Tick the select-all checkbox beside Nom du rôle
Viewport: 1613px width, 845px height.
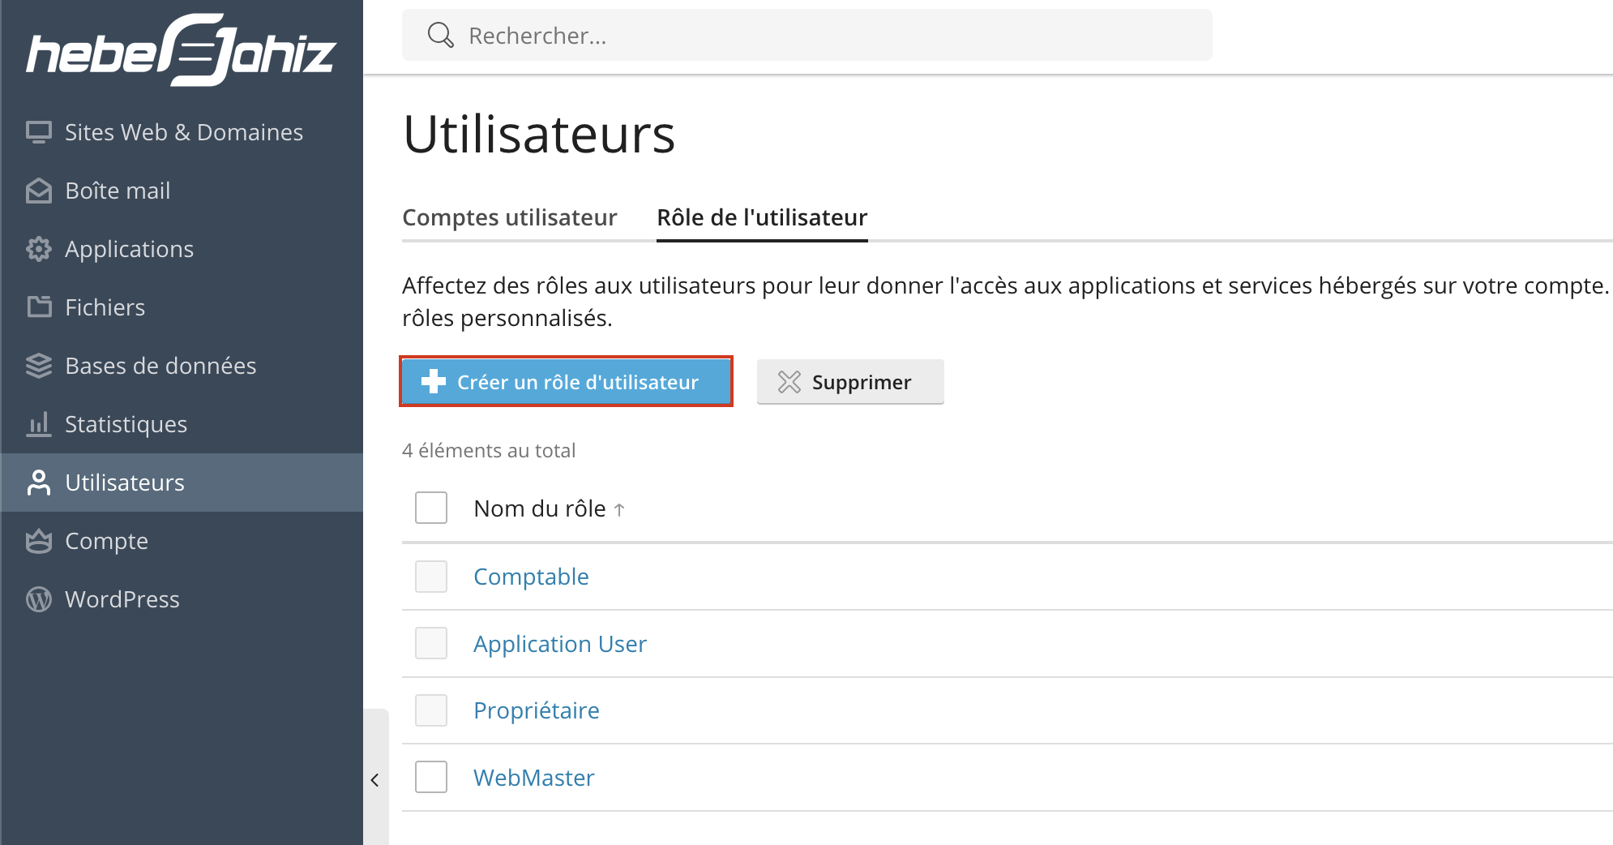(x=431, y=508)
